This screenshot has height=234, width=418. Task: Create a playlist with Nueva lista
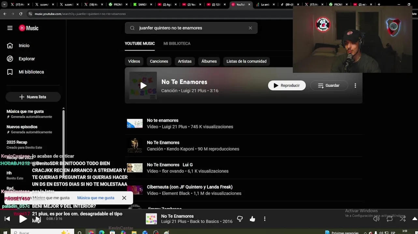click(x=33, y=97)
